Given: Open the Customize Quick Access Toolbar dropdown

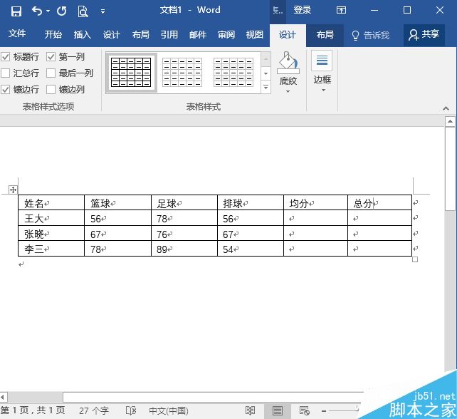Looking at the screenshot, I should coord(103,11).
